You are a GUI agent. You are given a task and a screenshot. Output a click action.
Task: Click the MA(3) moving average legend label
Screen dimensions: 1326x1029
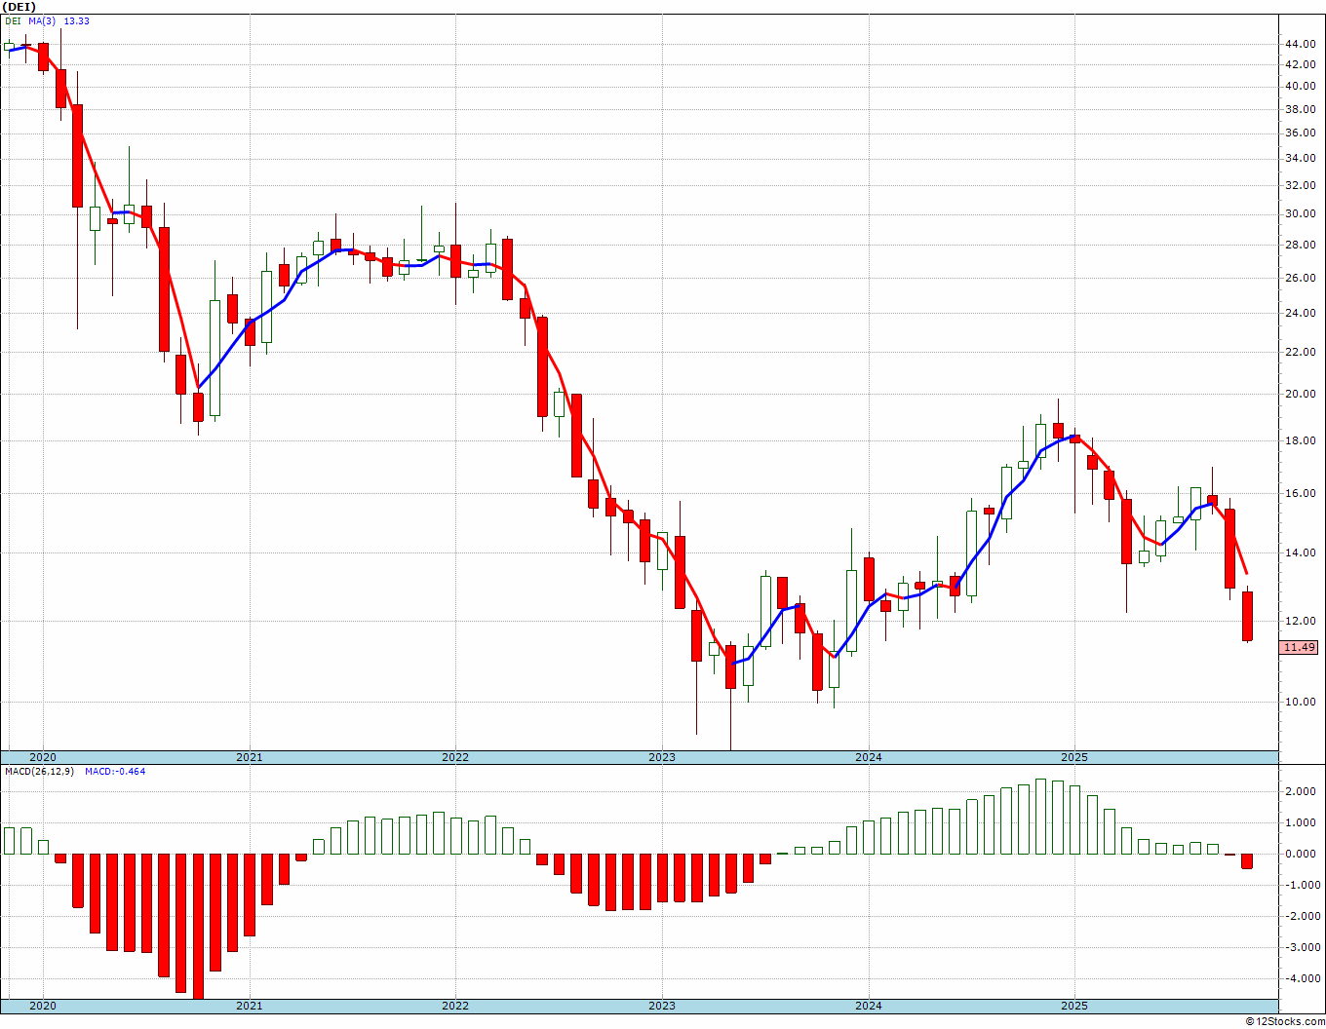[44, 20]
